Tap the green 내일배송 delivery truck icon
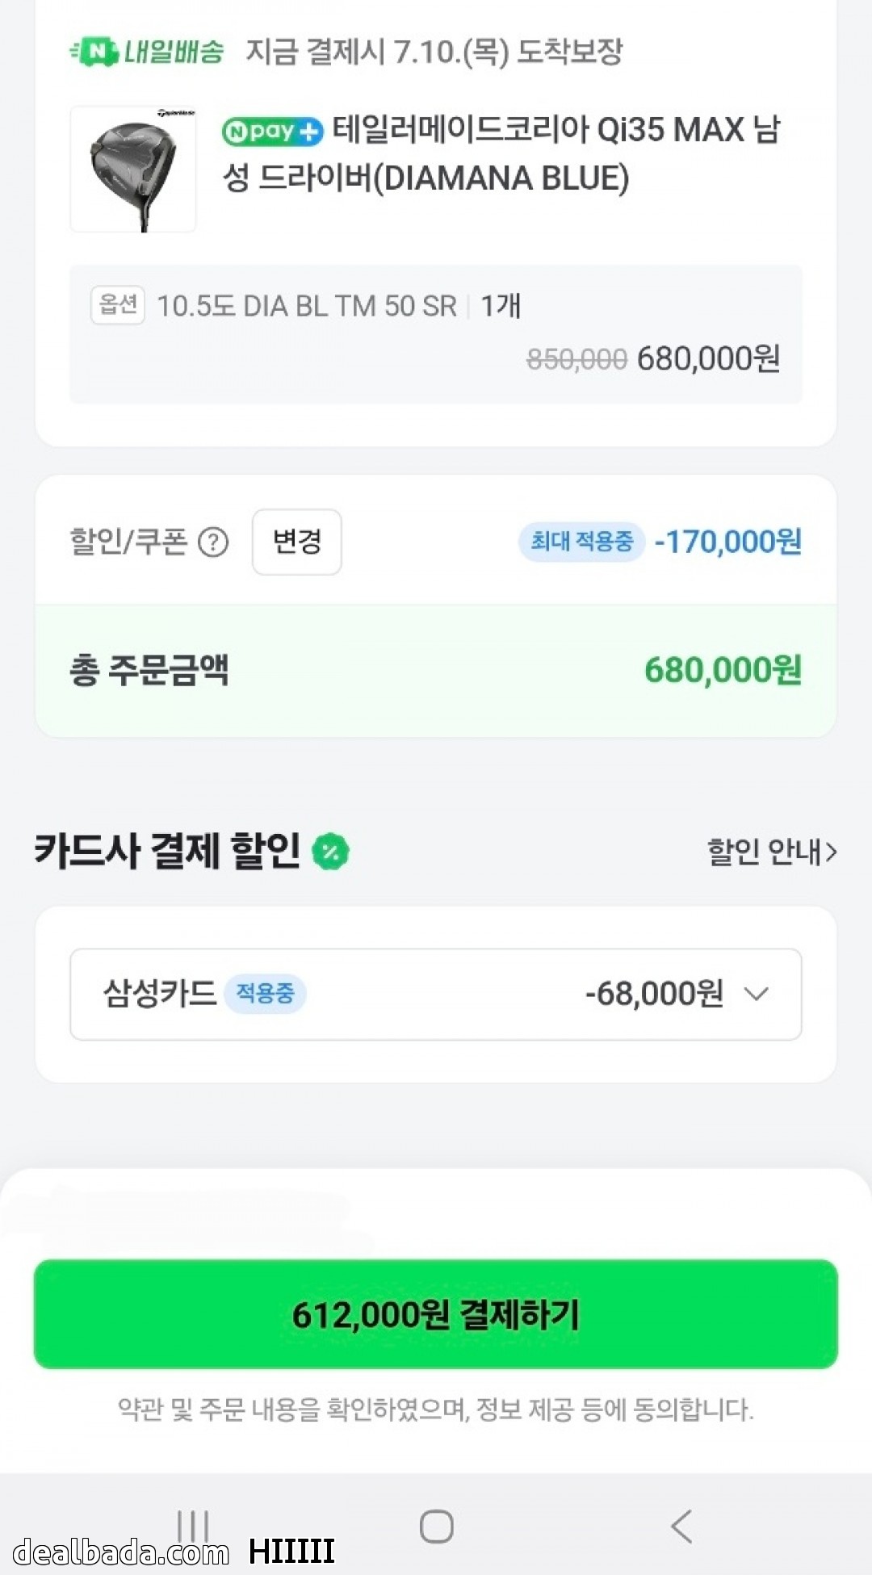This screenshot has width=872, height=1575. [x=95, y=52]
